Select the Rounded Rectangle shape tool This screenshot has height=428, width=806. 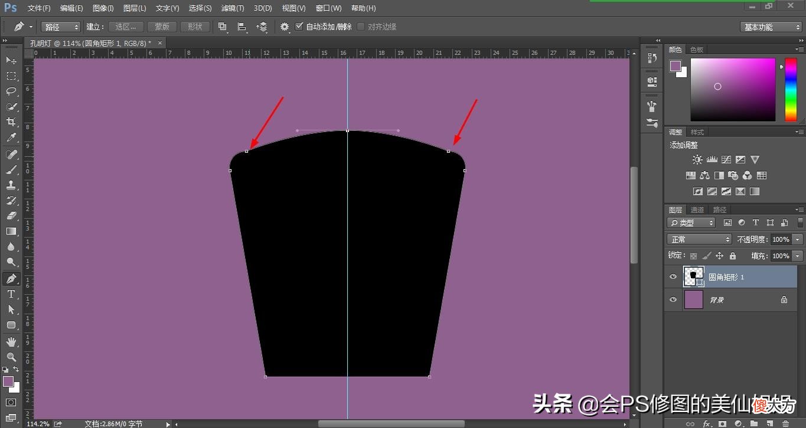tap(11, 325)
